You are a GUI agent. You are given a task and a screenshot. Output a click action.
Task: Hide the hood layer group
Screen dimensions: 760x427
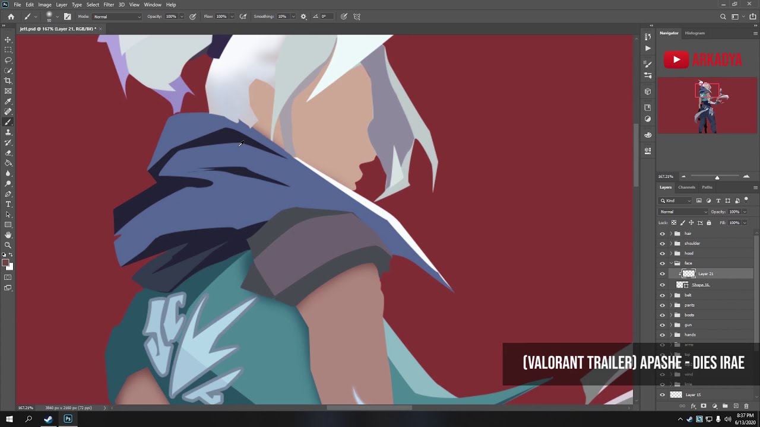coord(663,254)
